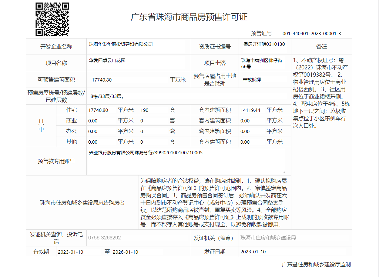Click the 办公 row 套内建筑面积 value
The height and width of the screenshot is (277, 379).
point(245,131)
